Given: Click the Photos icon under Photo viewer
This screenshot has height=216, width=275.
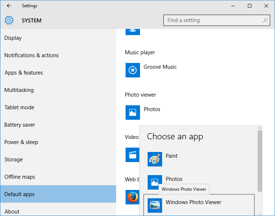Looking at the screenshot, I should tap(132, 113).
